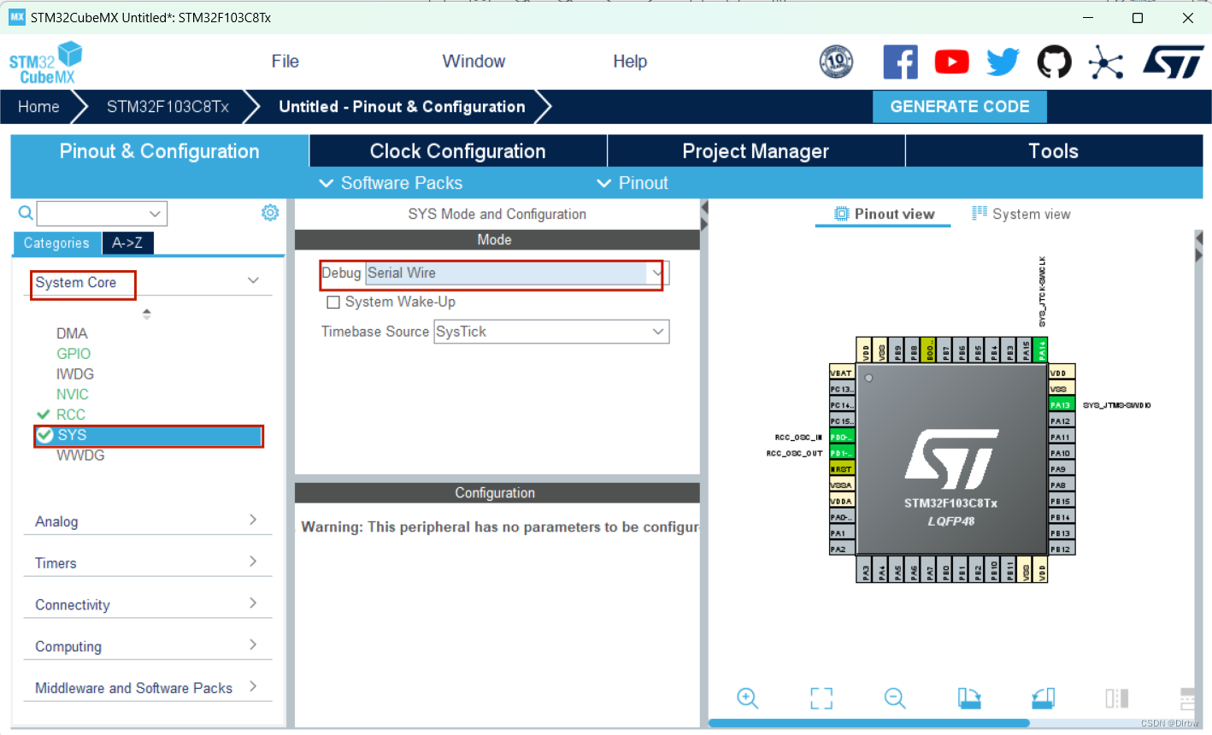Select the green PA13 pin

[1062, 405]
